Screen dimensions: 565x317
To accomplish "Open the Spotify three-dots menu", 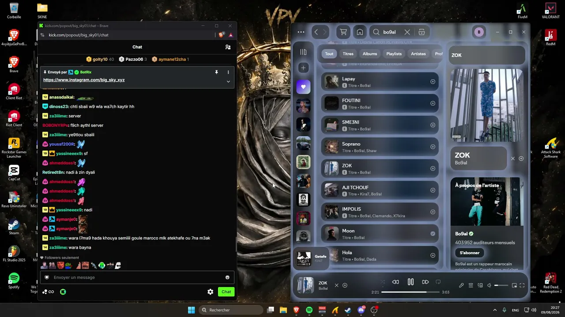I will [x=301, y=32].
